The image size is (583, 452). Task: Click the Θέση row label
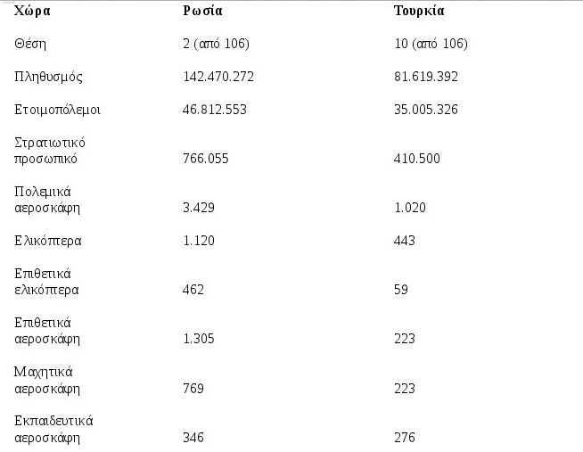[30, 44]
